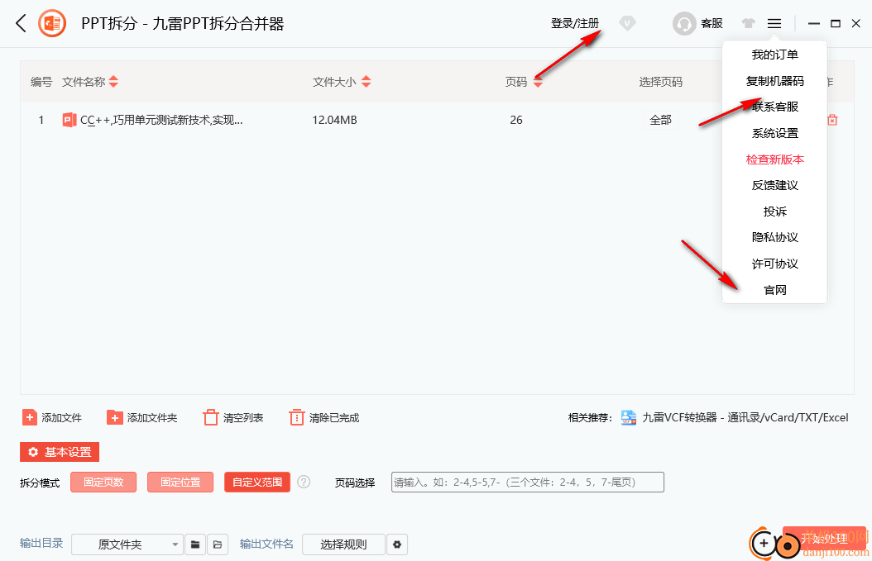Expand the 原文件夹 output directory dropdown
Viewport: 872px width, 561px height.
coord(127,544)
